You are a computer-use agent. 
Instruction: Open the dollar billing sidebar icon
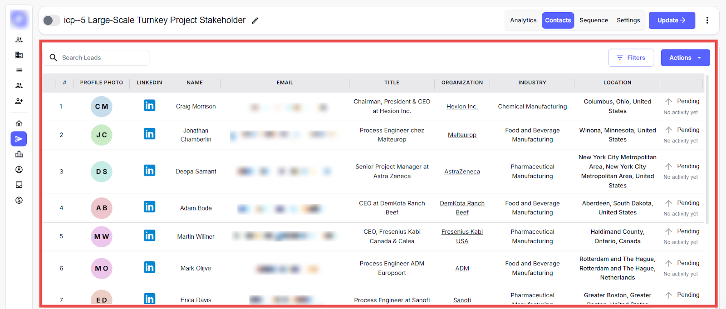pyautogui.click(x=19, y=200)
